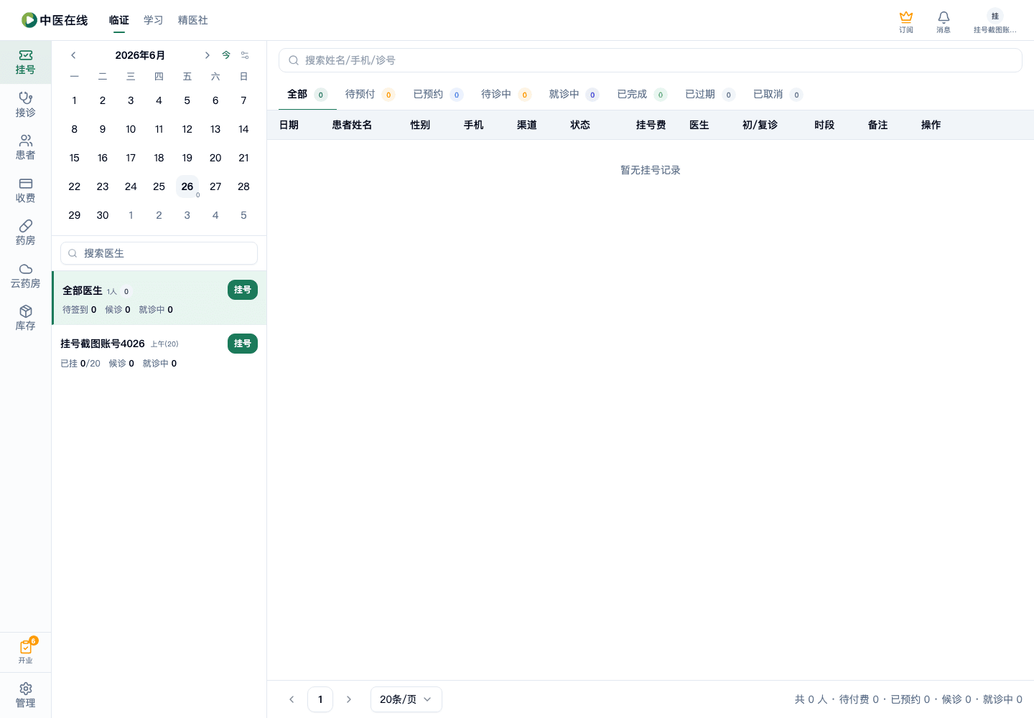This screenshot has height=718, width=1034.
Task: Click the 日期 column header
Action: pos(289,125)
